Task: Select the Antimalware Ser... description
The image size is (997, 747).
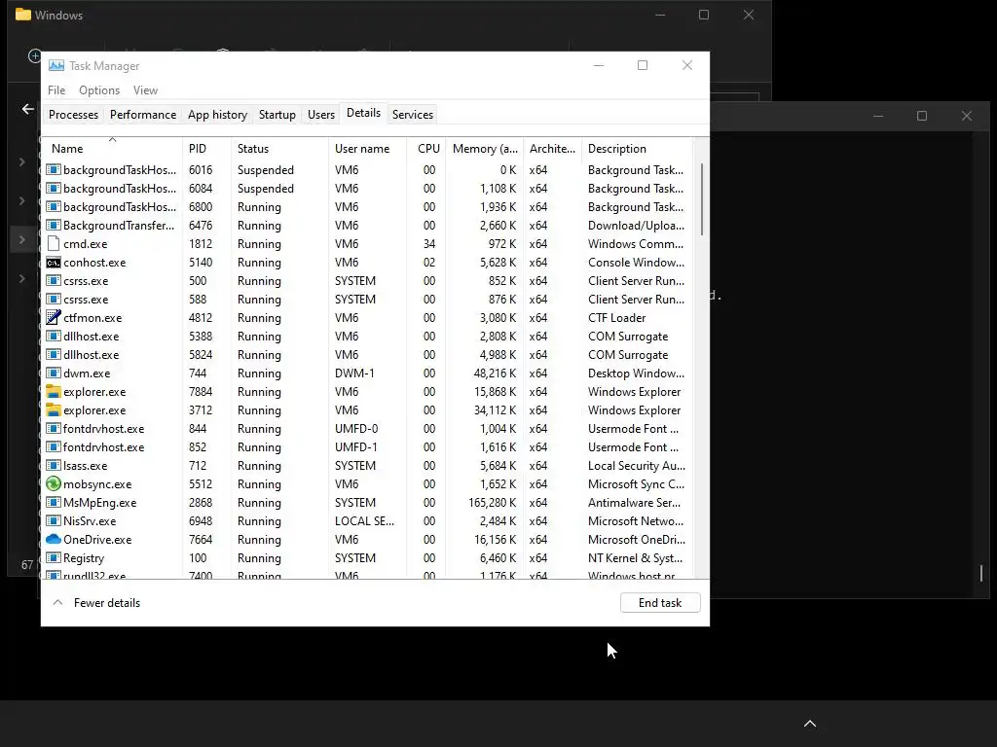Action: coord(634,503)
